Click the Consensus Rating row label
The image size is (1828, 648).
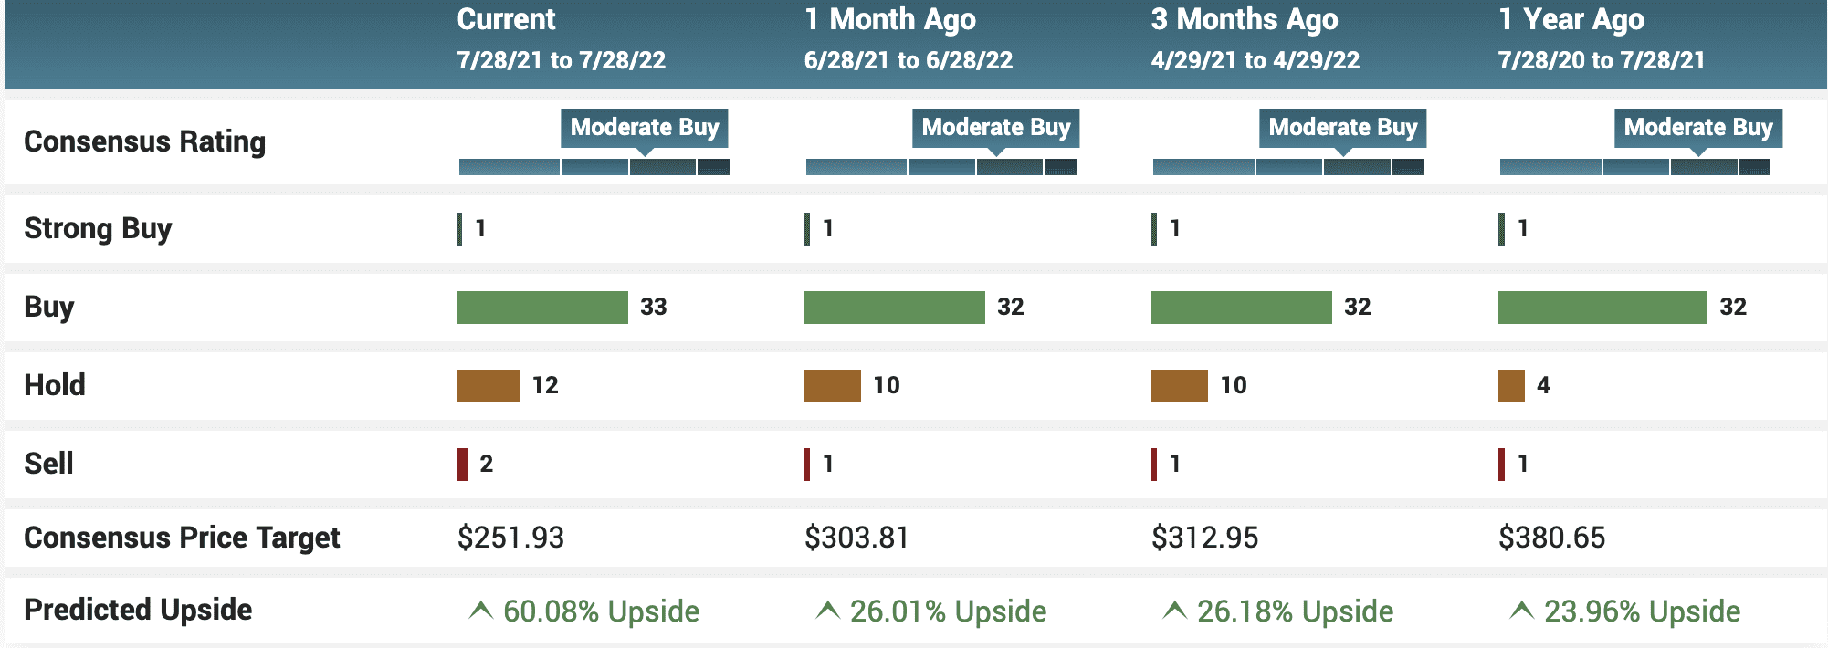point(144,142)
